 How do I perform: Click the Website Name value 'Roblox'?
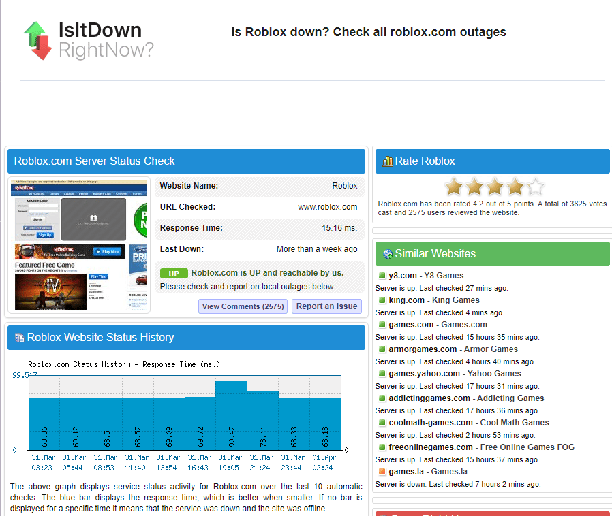click(345, 186)
